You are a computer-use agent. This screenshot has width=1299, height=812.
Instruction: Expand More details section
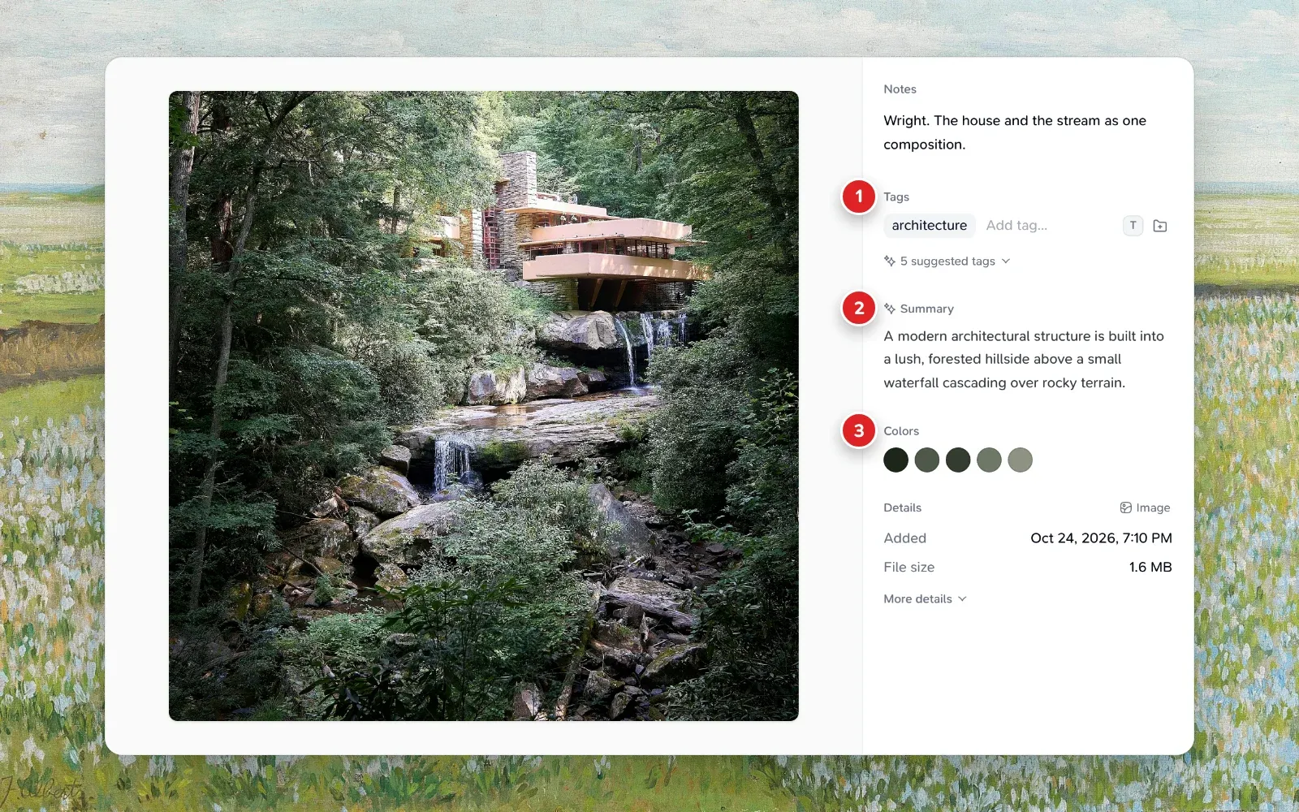(x=926, y=599)
